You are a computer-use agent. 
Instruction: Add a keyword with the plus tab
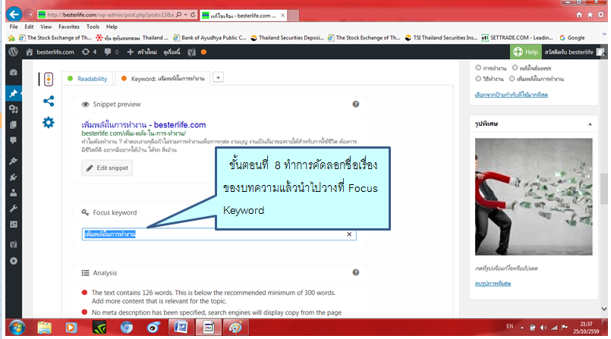(x=218, y=78)
